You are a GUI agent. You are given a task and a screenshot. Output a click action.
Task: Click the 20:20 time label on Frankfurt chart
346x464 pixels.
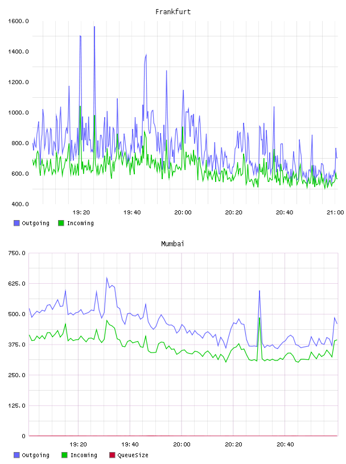coord(233,212)
